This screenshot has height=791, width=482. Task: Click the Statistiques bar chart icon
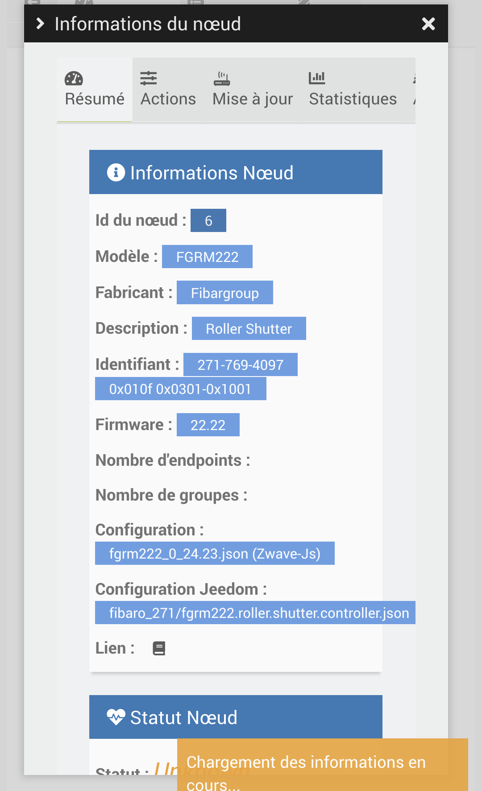coord(317,79)
